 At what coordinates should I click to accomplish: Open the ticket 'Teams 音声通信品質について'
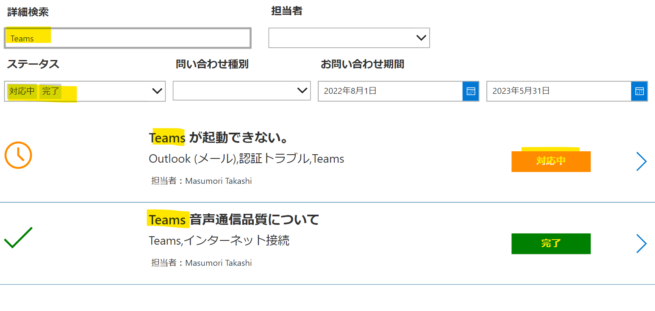(234, 220)
